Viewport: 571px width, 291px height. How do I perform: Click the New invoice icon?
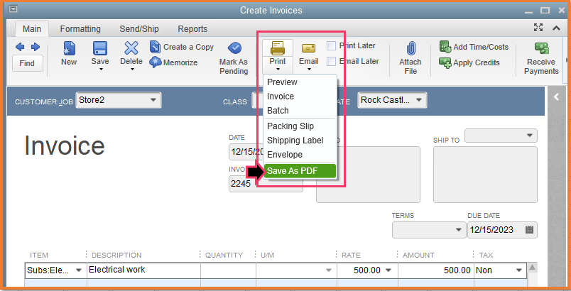point(69,48)
